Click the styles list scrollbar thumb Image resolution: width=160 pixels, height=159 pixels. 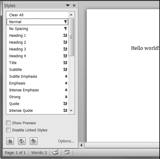(x=71, y=37)
